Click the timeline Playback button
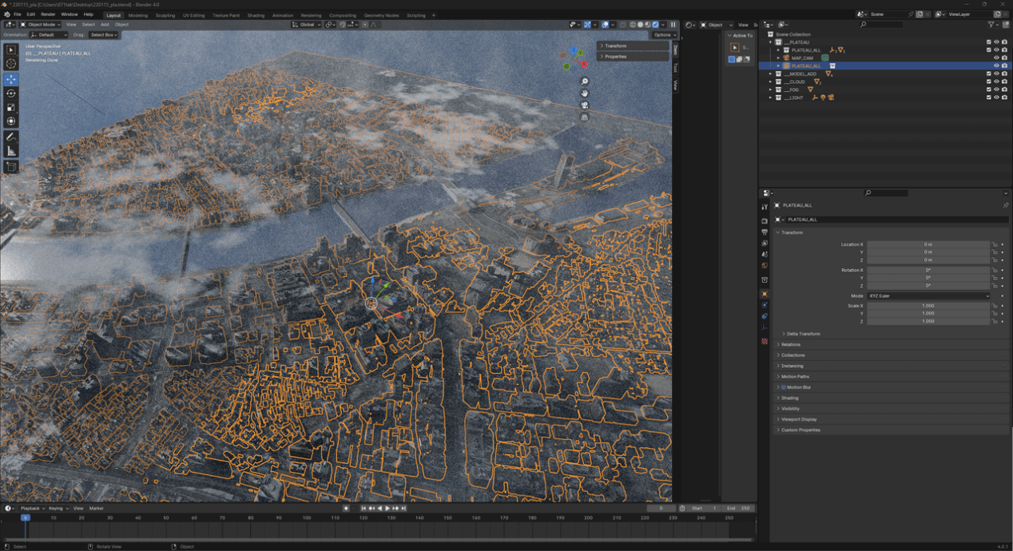The height and width of the screenshot is (551, 1013). (31, 509)
